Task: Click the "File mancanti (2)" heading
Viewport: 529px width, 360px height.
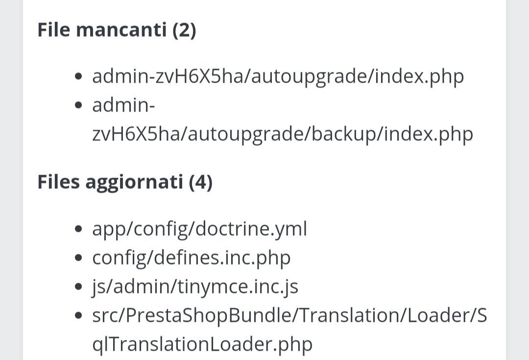Action: (117, 30)
